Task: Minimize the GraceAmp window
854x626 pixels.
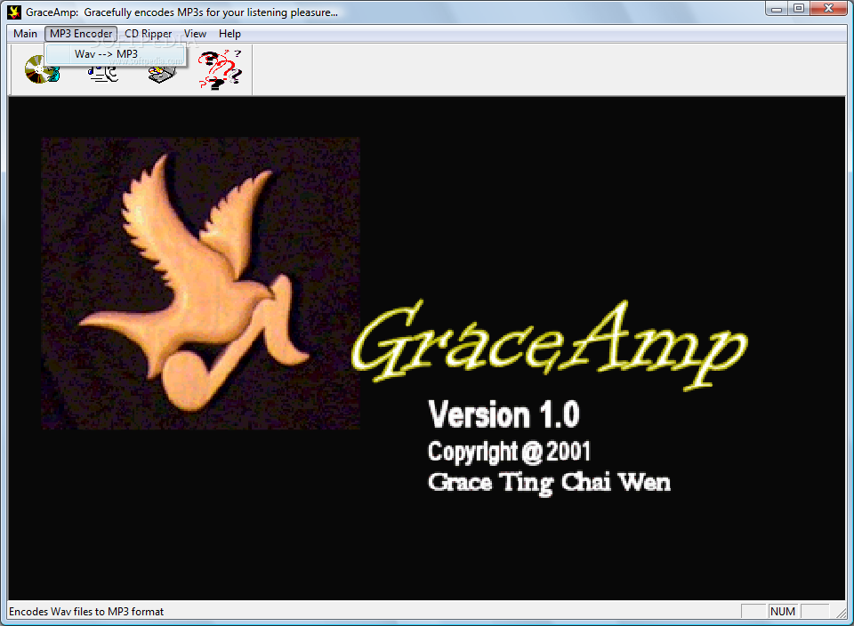Action: point(777,9)
